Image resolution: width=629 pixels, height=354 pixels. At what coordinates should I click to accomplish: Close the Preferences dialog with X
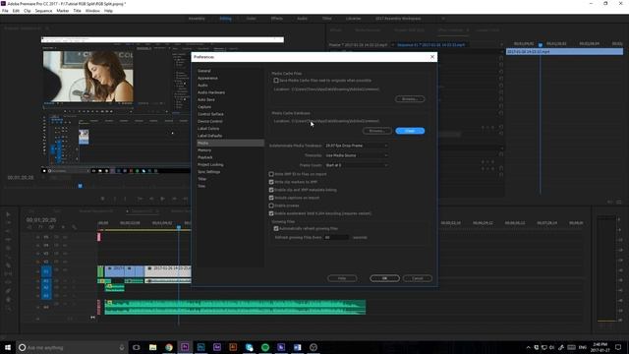pos(432,57)
